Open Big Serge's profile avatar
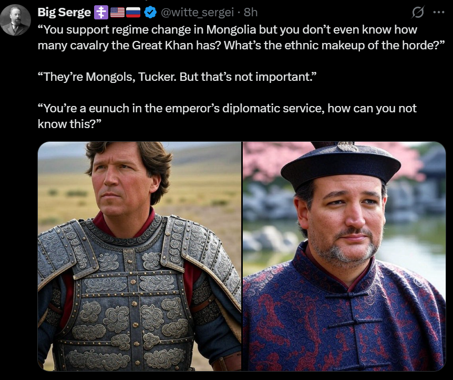Screen dimensions: 453x380 click(x=15, y=20)
